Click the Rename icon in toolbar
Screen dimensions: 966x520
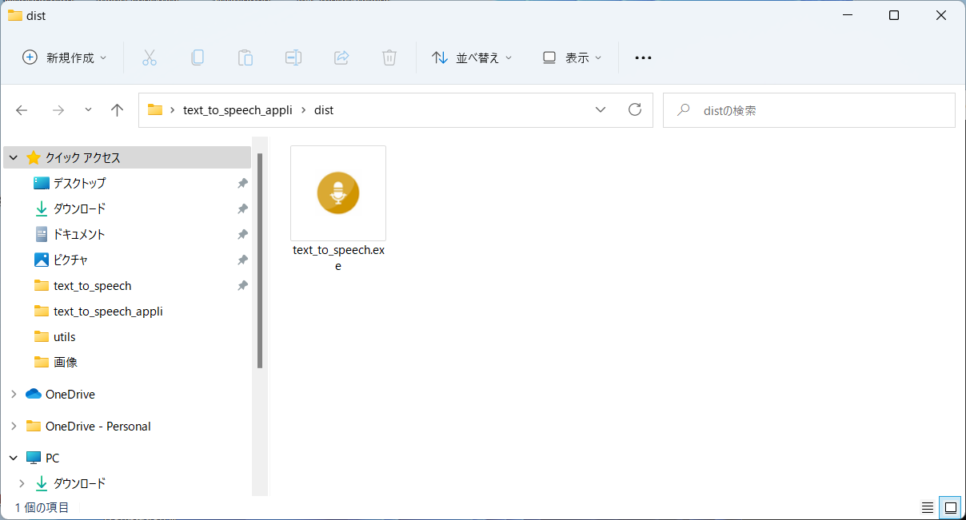pyautogui.click(x=293, y=58)
